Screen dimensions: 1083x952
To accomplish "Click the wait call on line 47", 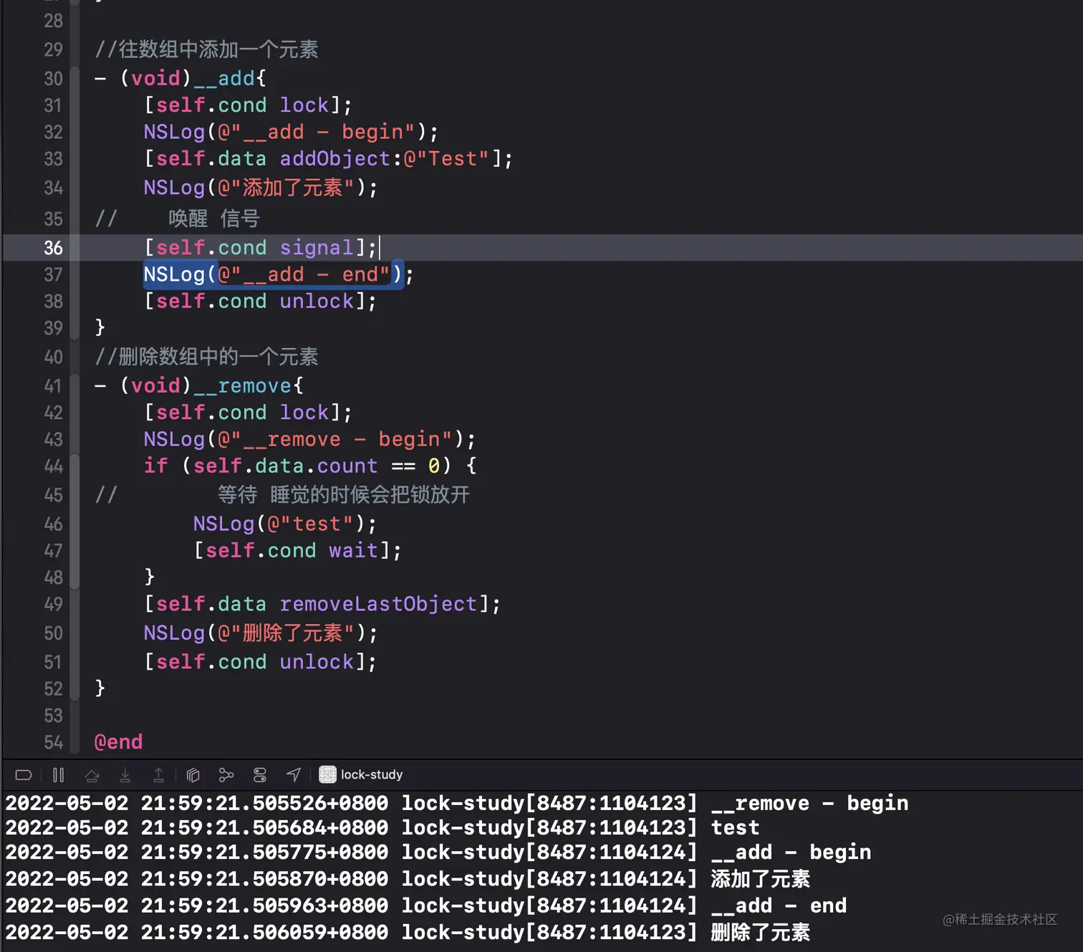I will coord(353,550).
